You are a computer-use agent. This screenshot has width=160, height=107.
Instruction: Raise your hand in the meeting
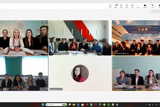121,6
